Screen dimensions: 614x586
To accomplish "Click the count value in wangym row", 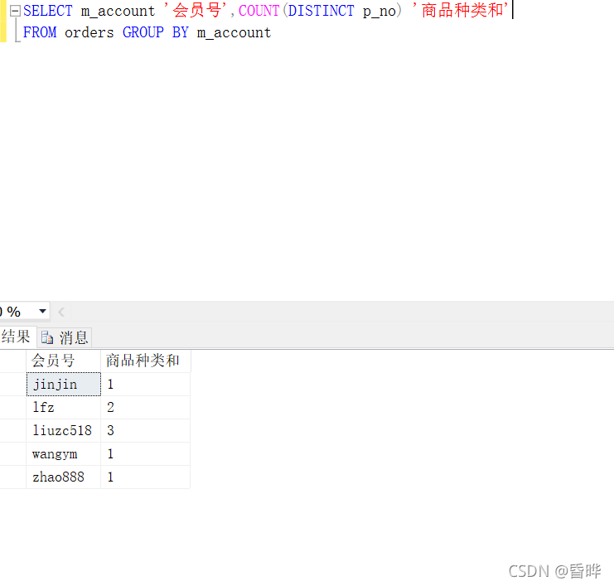I will tap(145, 454).
